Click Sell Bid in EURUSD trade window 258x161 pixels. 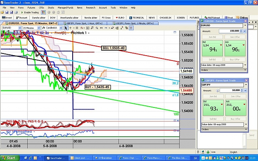coord(212,59)
